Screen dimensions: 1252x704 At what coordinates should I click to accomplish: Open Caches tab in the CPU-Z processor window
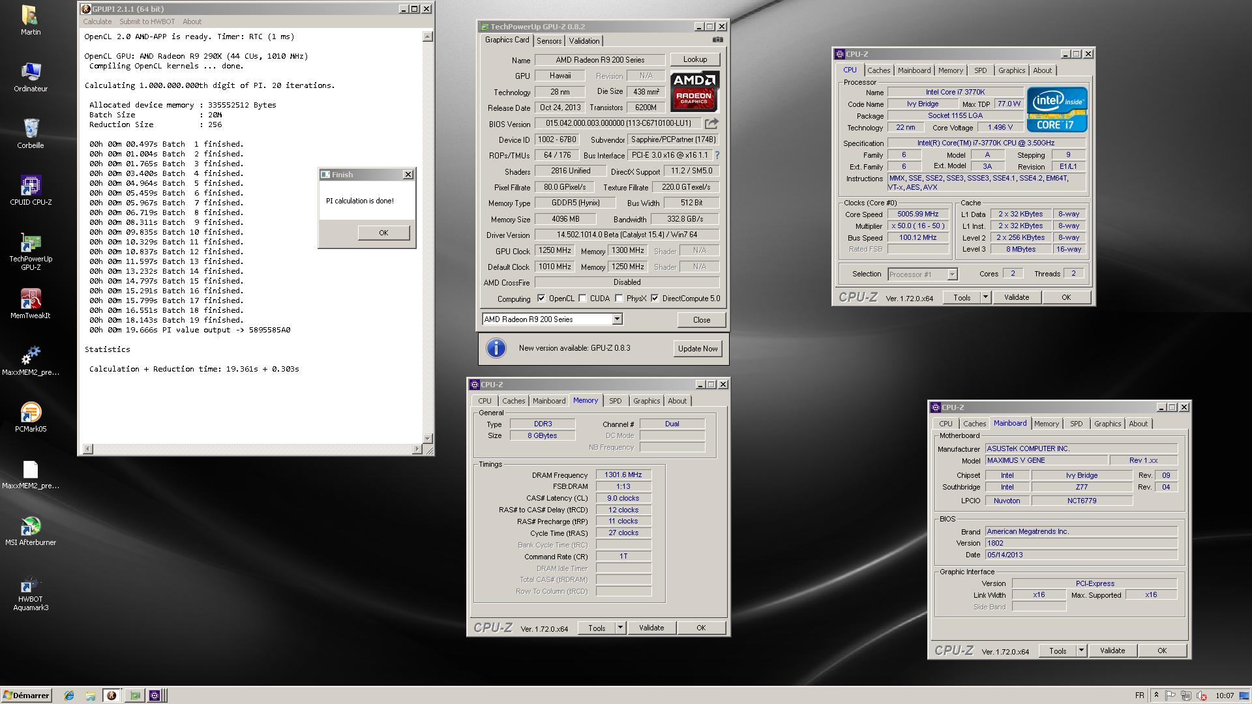[878, 70]
